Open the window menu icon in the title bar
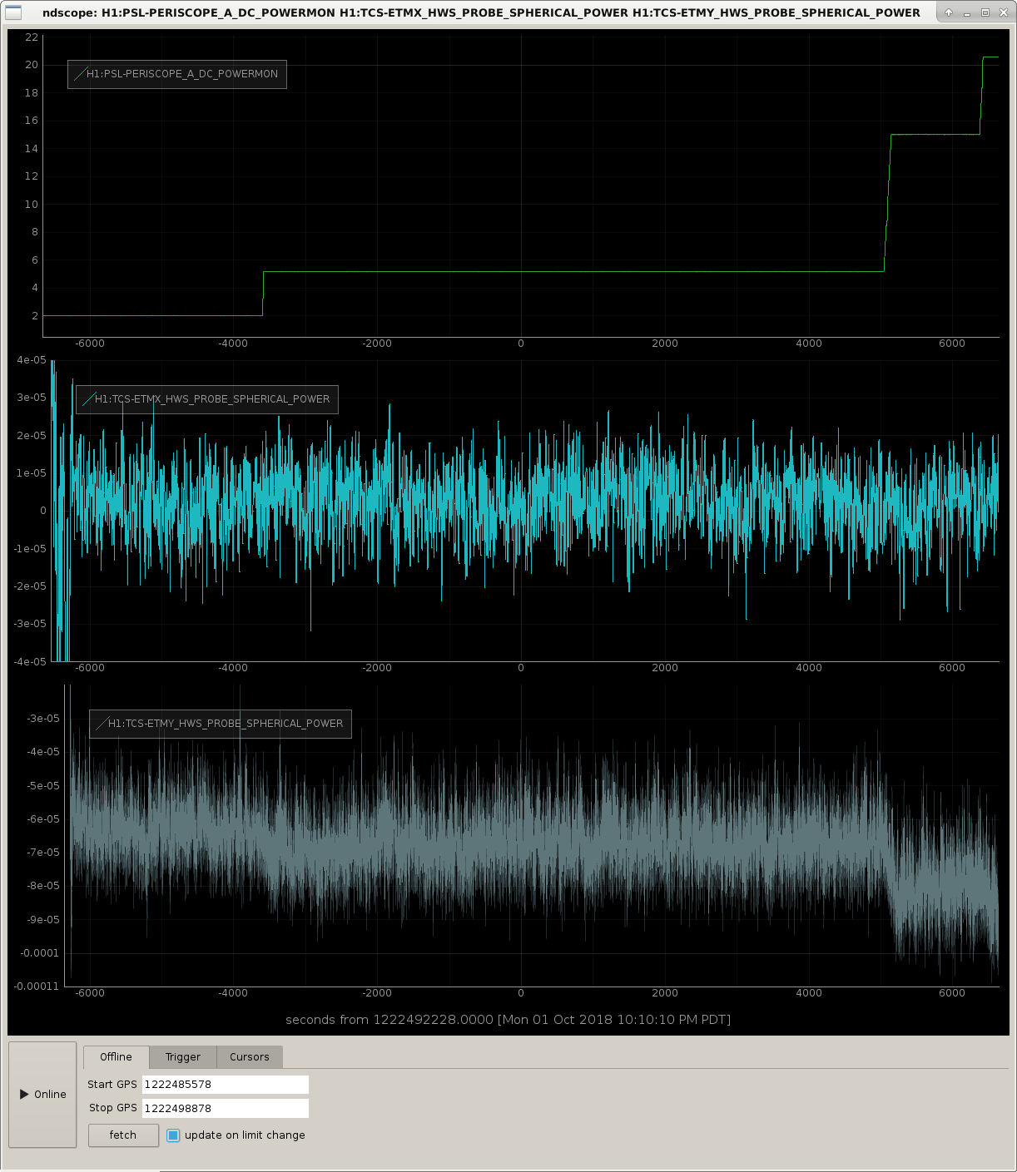This screenshot has height=1172, width=1017. (x=13, y=12)
